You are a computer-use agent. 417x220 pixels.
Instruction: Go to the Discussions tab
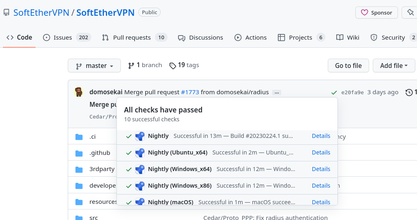point(200,37)
